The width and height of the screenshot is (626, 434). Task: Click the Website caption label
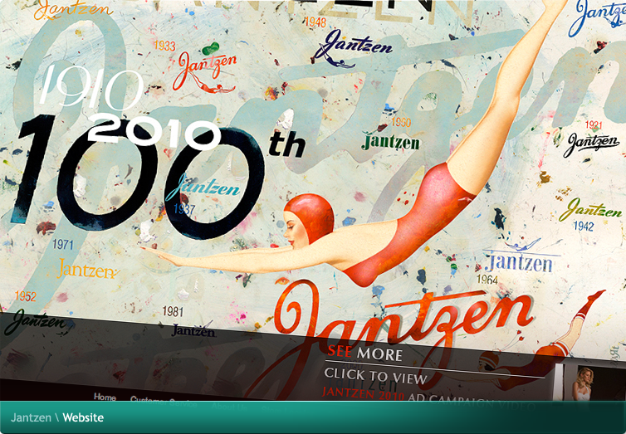pyautogui.click(x=83, y=417)
